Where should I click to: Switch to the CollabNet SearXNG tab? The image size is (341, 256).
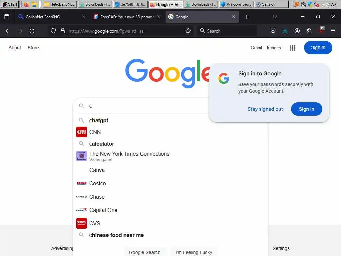coord(52,17)
